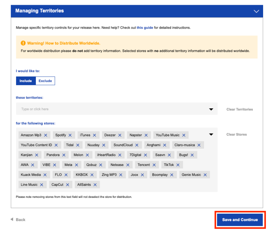Remove the Pandora store tag
This screenshot has width=273, height=231.
(64, 155)
